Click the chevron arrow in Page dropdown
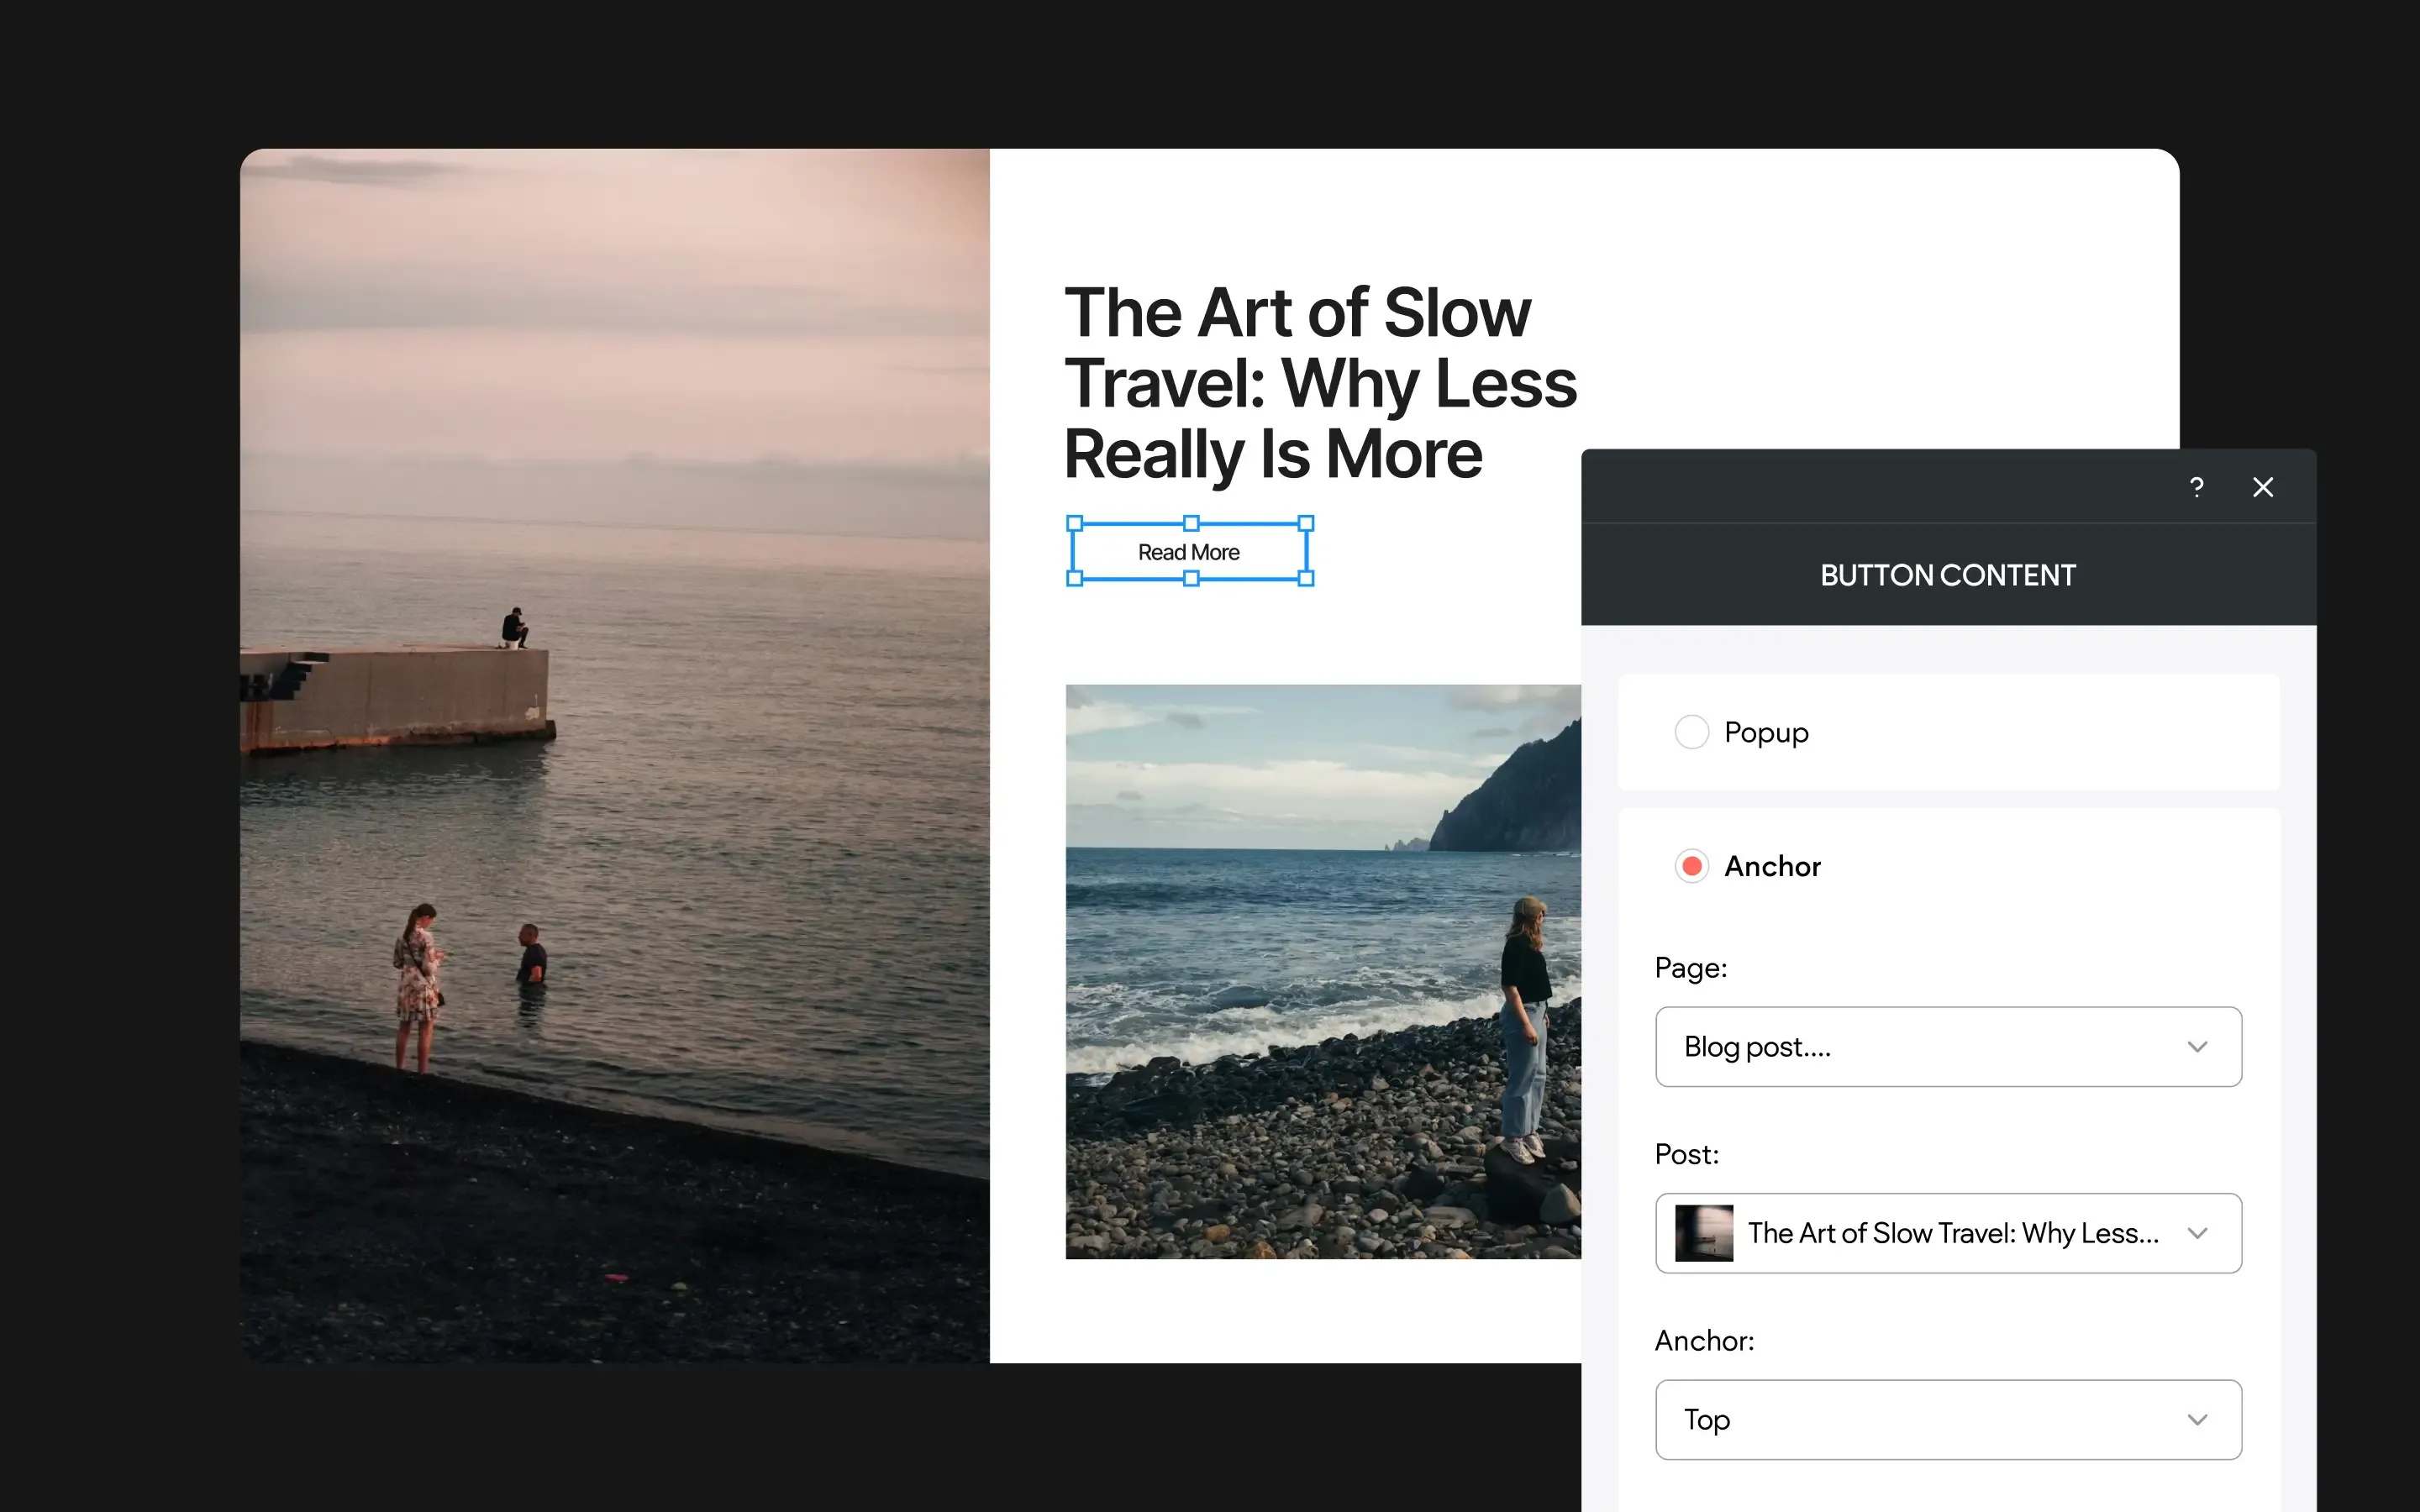The image size is (2420, 1512). [2197, 1047]
